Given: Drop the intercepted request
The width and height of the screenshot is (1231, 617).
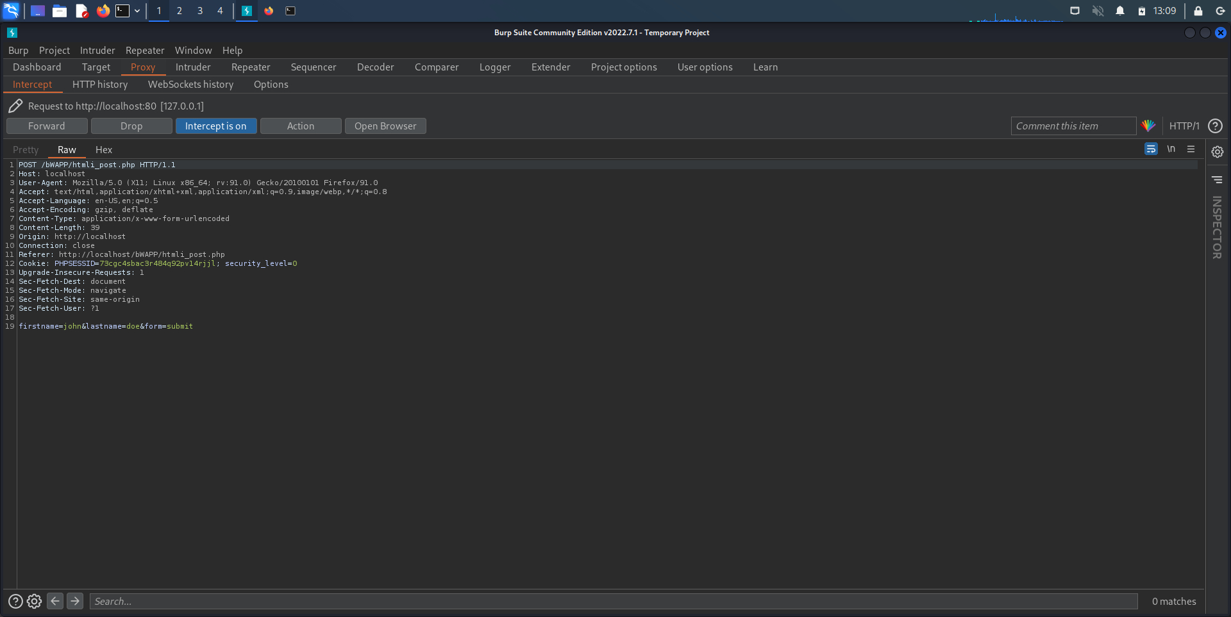Looking at the screenshot, I should click(131, 126).
